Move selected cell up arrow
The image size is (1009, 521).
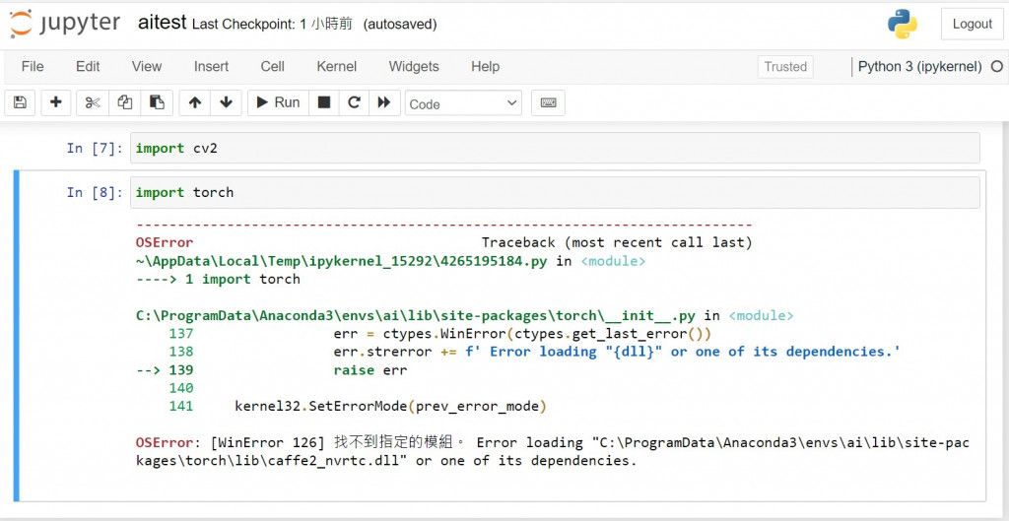click(x=195, y=102)
